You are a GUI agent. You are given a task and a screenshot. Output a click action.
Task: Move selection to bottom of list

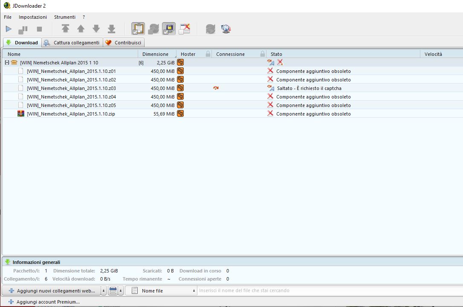click(111, 29)
